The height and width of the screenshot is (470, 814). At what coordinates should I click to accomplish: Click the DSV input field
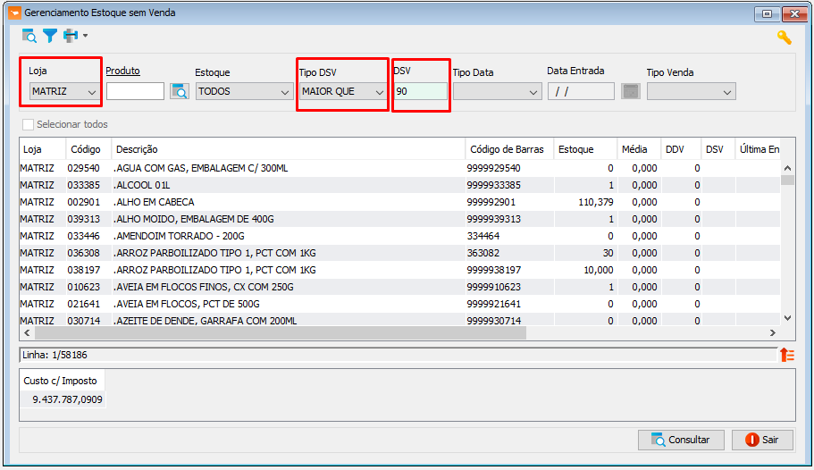421,91
